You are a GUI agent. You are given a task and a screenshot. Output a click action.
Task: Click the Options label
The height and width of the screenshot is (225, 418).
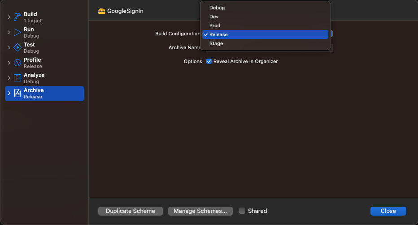[193, 61]
